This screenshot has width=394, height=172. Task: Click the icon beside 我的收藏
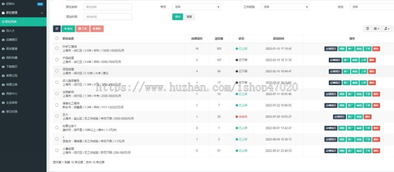pos(3,58)
